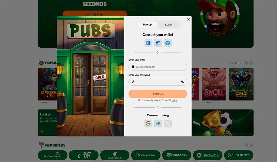Select Shady Lady provider

click(x=84, y=155)
